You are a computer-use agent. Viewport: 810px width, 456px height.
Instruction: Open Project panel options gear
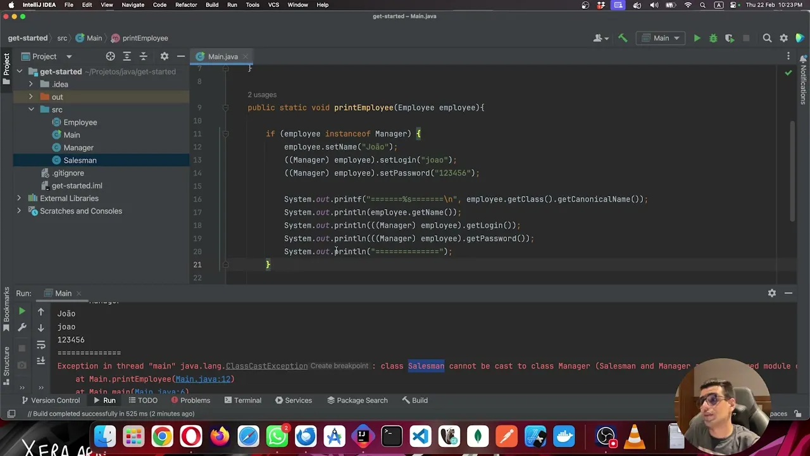point(165,56)
